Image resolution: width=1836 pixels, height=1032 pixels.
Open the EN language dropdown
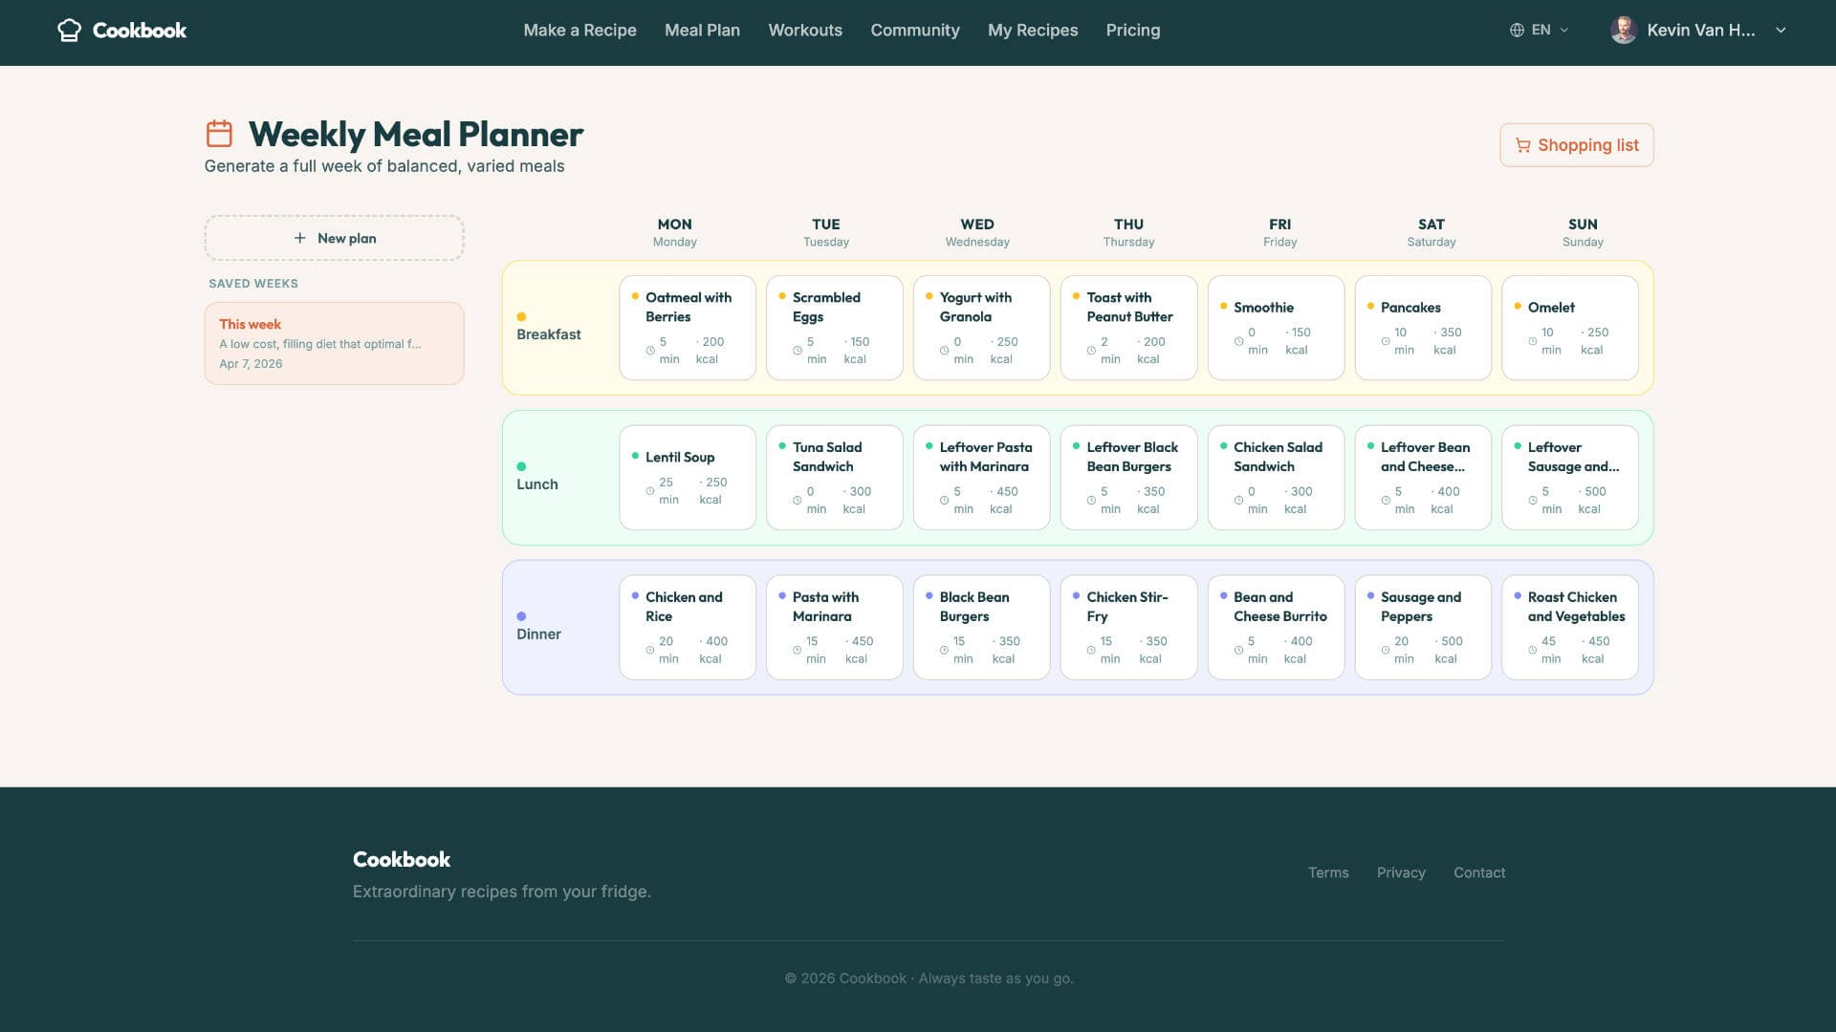click(1540, 31)
